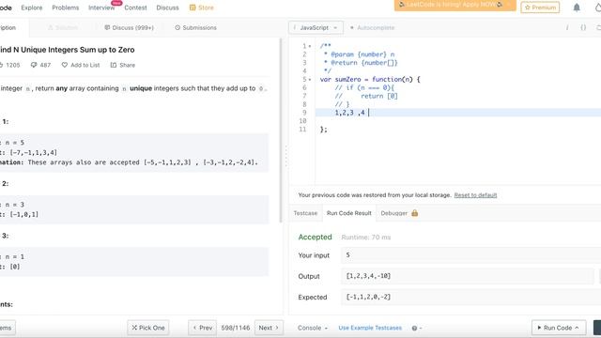Switch to the Testcase tab
This screenshot has height=338, width=601.
(305, 213)
